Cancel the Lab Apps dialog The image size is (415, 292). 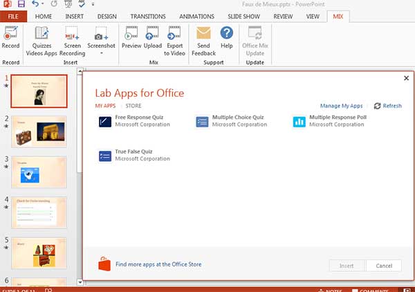click(384, 266)
